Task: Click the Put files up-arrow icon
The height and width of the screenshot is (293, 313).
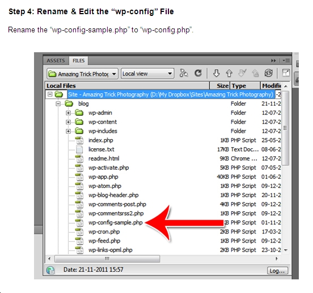Action: [x=229, y=73]
